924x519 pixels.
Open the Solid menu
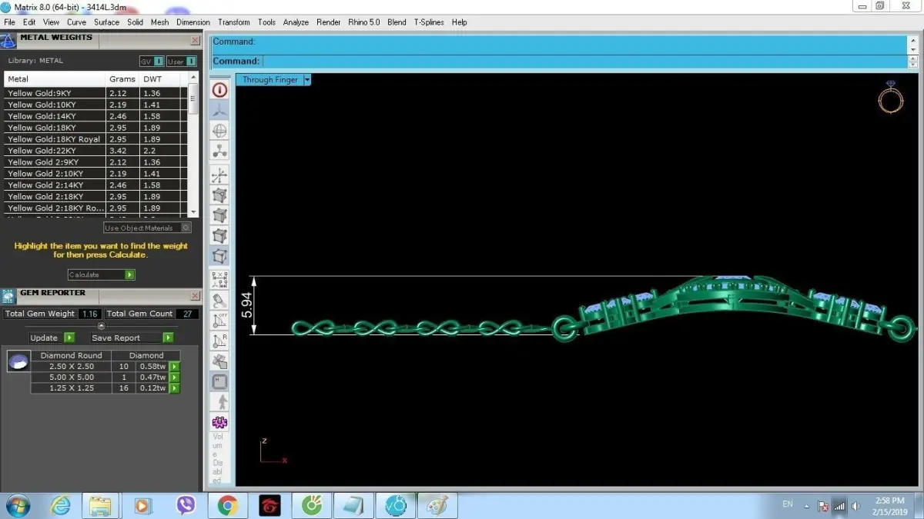point(136,22)
